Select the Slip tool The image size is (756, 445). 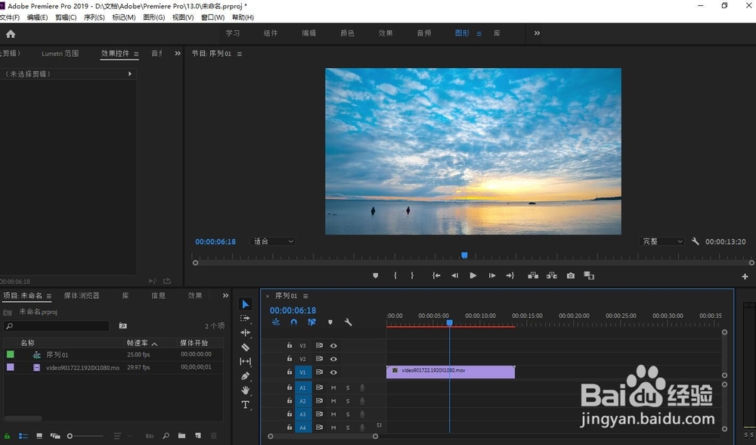[246, 361]
